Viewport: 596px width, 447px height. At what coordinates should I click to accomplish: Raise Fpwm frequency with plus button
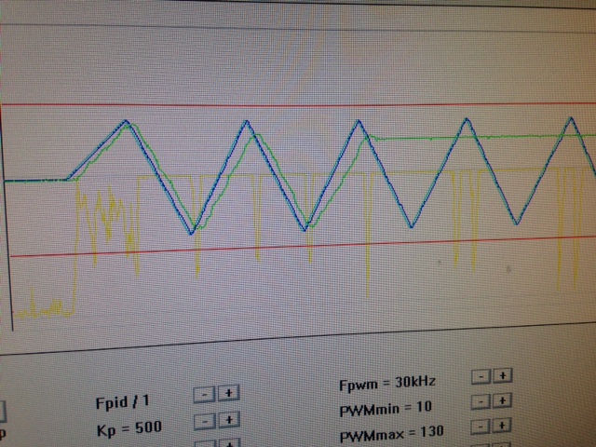point(503,375)
